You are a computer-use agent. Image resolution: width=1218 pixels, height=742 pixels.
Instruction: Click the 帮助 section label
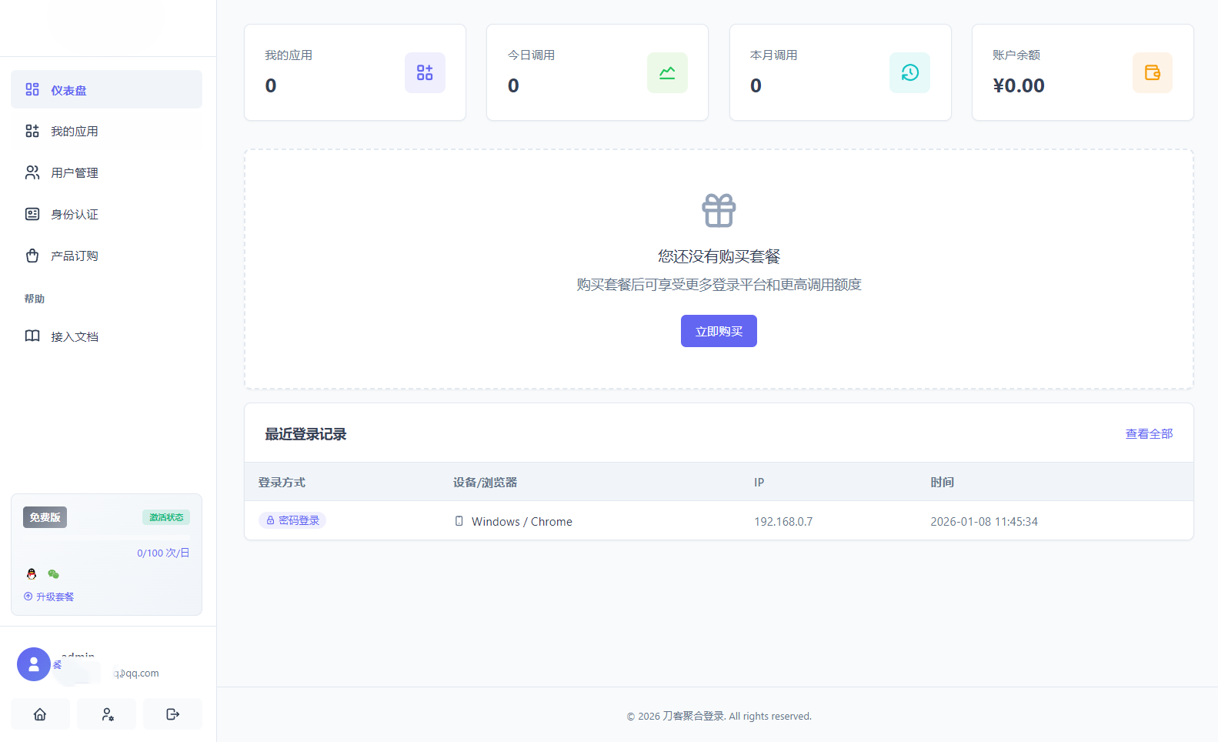click(x=35, y=299)
